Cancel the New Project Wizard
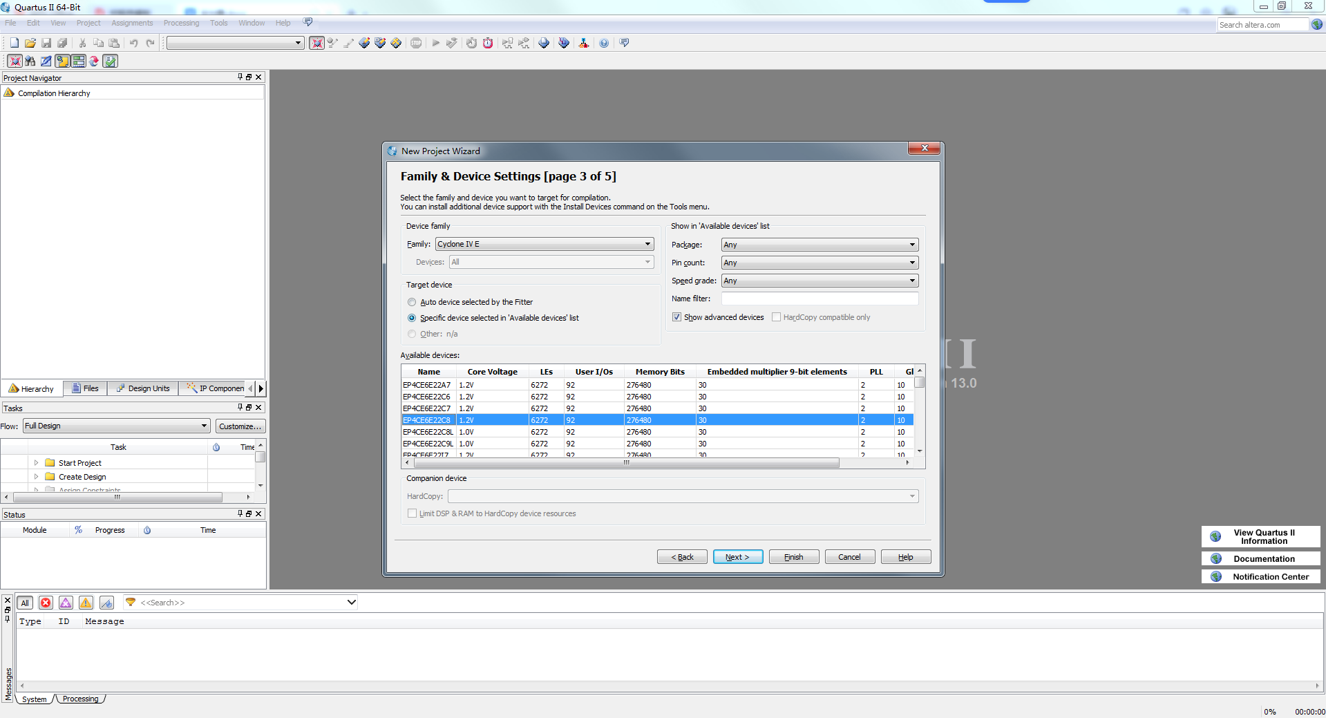Image resolution: width=1326 pixels, height=718 pixels. tap(850, 557)
